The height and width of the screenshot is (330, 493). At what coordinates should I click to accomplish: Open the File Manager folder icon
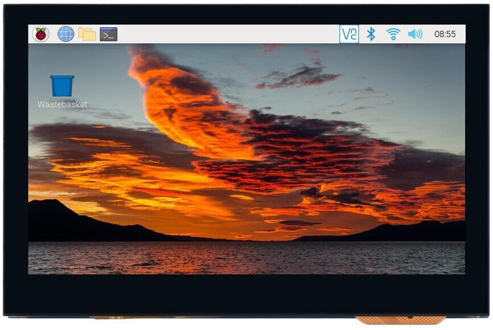88,34
